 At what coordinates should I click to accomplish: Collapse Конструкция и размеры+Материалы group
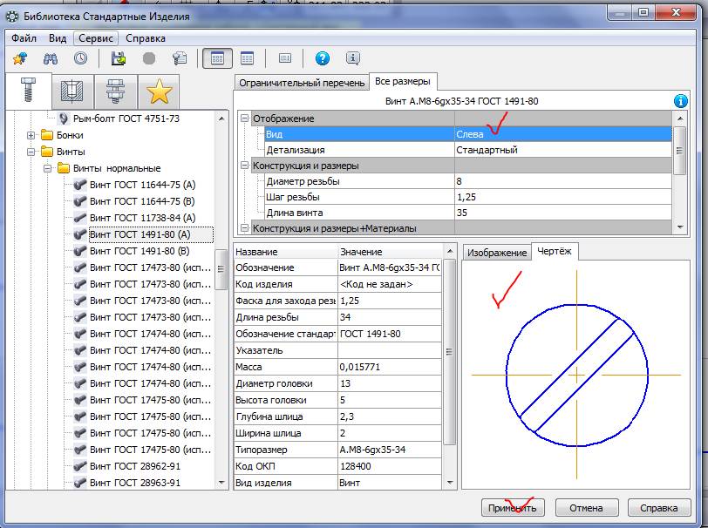point(245,228)
